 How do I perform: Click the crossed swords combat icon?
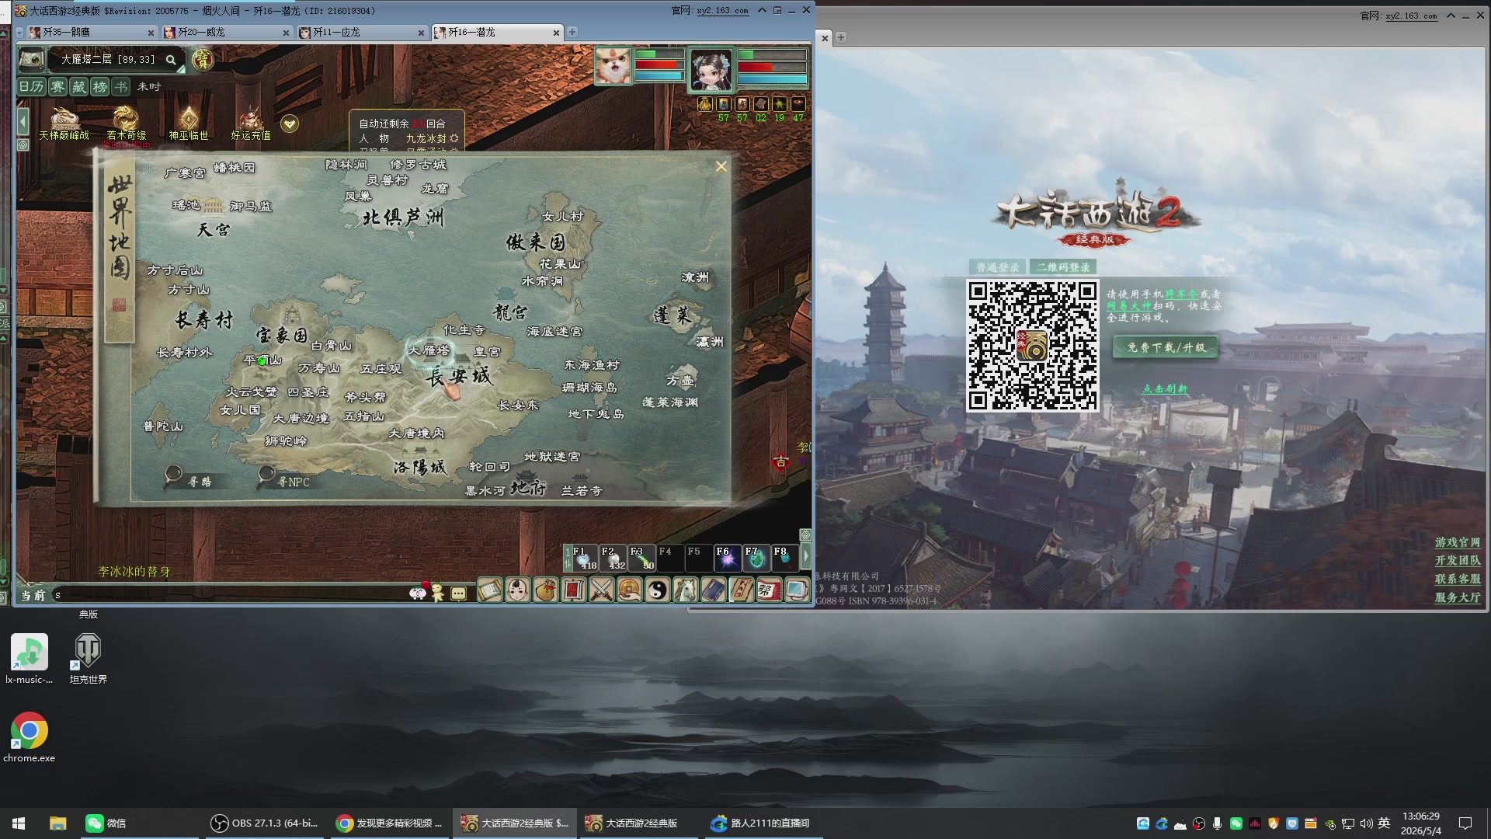[601, 591]
